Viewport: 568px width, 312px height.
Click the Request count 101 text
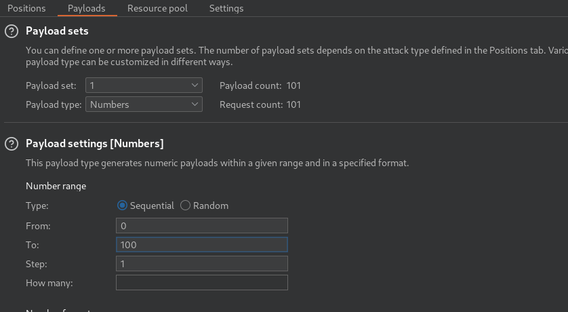(260, 104)
